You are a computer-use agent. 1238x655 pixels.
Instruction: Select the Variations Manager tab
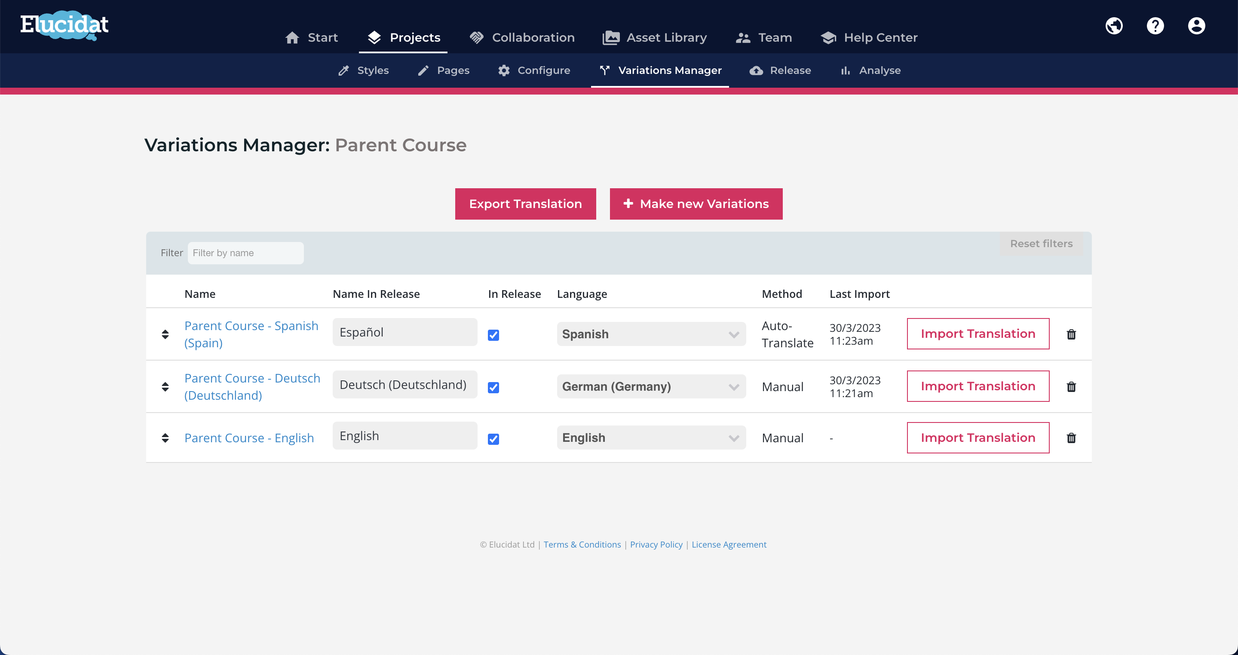coord(660,70)
